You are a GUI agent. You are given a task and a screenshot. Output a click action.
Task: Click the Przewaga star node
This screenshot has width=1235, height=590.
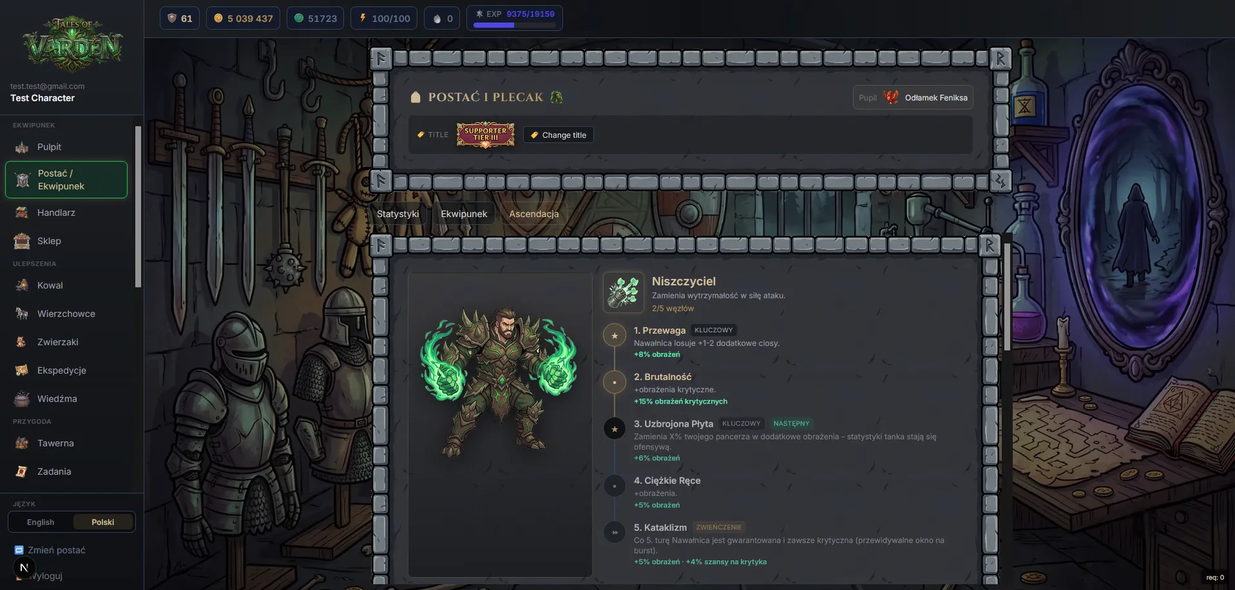[615, 336]
